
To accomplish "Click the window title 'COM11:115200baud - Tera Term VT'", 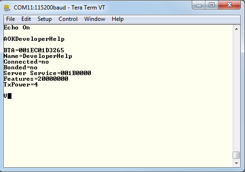I will point(59,8).
